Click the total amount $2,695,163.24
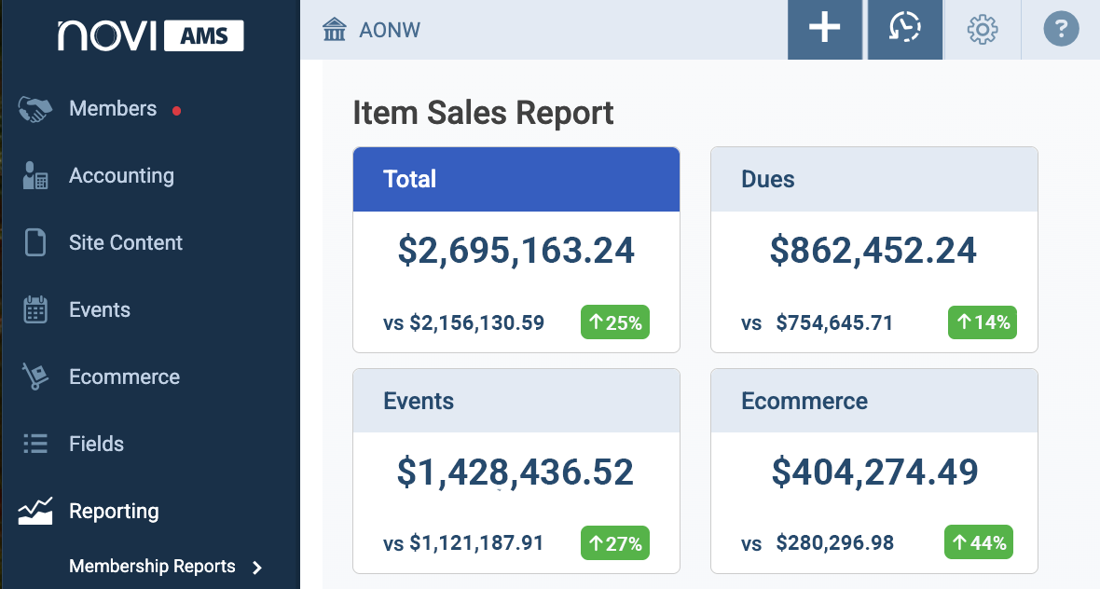 tap(516, 251)
